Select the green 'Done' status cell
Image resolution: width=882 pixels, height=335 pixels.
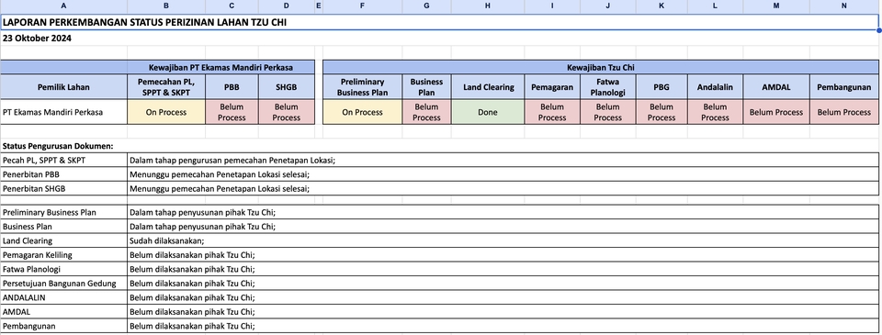pos(488,112)
